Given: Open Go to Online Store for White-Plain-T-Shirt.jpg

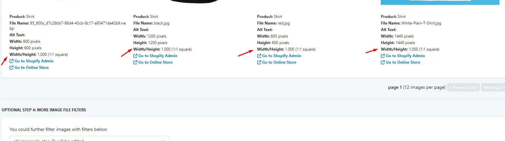Looking at the screenshot, I should click(x=403, y=62).
